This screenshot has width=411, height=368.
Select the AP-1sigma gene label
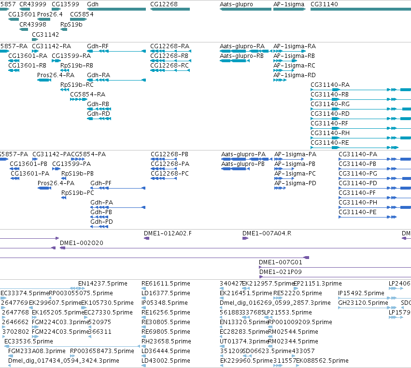pos(289,4)
